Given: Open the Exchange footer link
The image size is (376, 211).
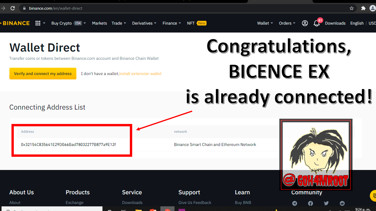Looking at the screenshot, I should 75,203.
